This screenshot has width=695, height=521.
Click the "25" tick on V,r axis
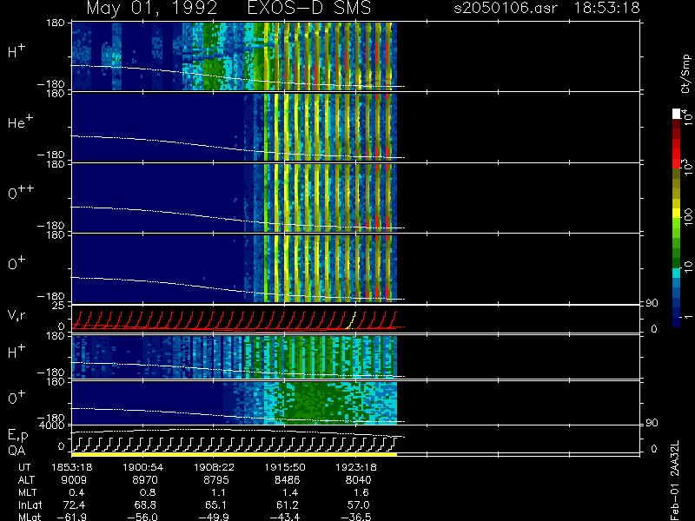[x=58, y=306]
